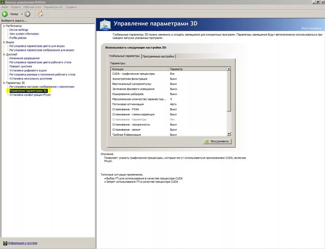The image size is (325, 249).
Task: Click the Восстановить button below settings list
Action: (217, 142)
